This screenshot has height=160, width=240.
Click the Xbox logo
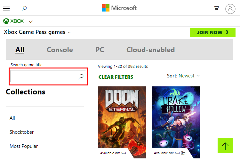13,21
